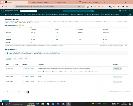The width and height of the screenshot is (133, 106).
Task: Toggle the Chrome side panel icon
Action: click(123, 7)
